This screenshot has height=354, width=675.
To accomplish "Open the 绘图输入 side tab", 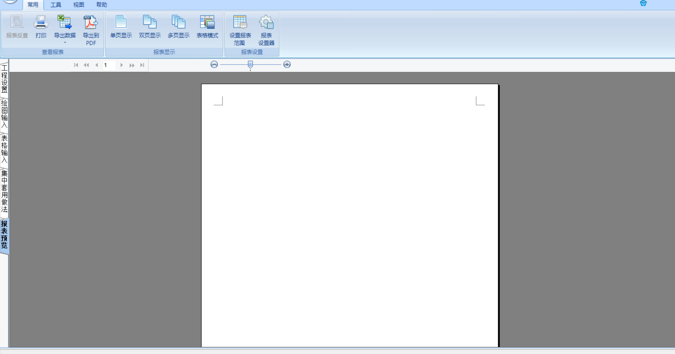I will click(x=4, y=114).
